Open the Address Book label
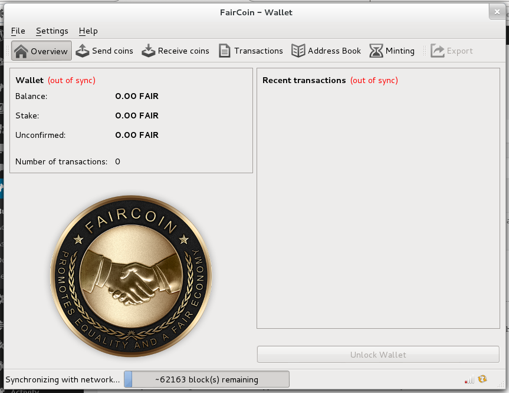 (x=334, y=51)
